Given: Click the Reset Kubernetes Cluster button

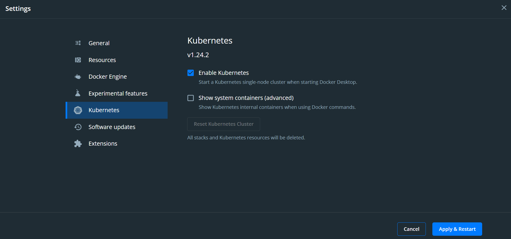Looking at the screenshot, I should tap(223, 124).
